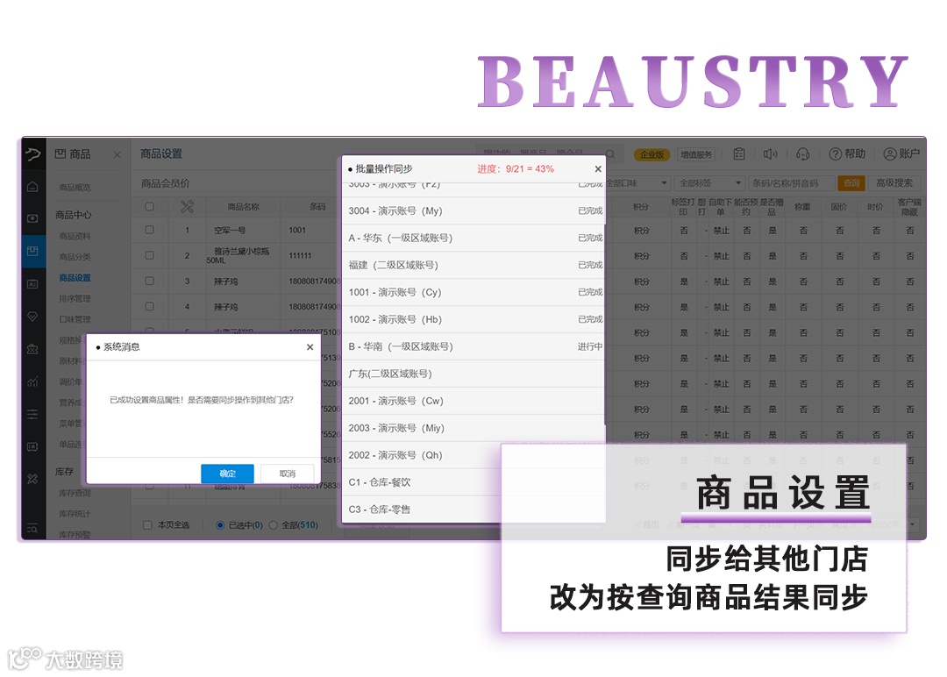Click the speaker announcement icon
Image resolution: width=947 pixels, height=677 pixels.
click(x=770, y=154)
